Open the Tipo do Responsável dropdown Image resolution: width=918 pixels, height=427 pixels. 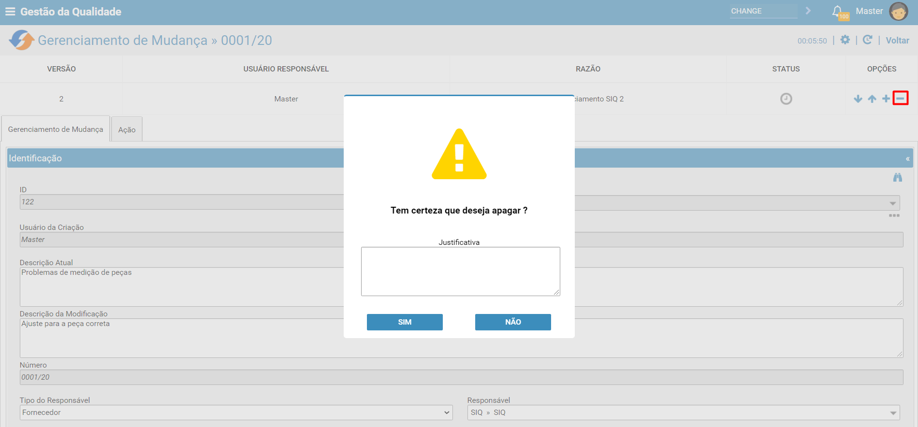pos(236,413)
